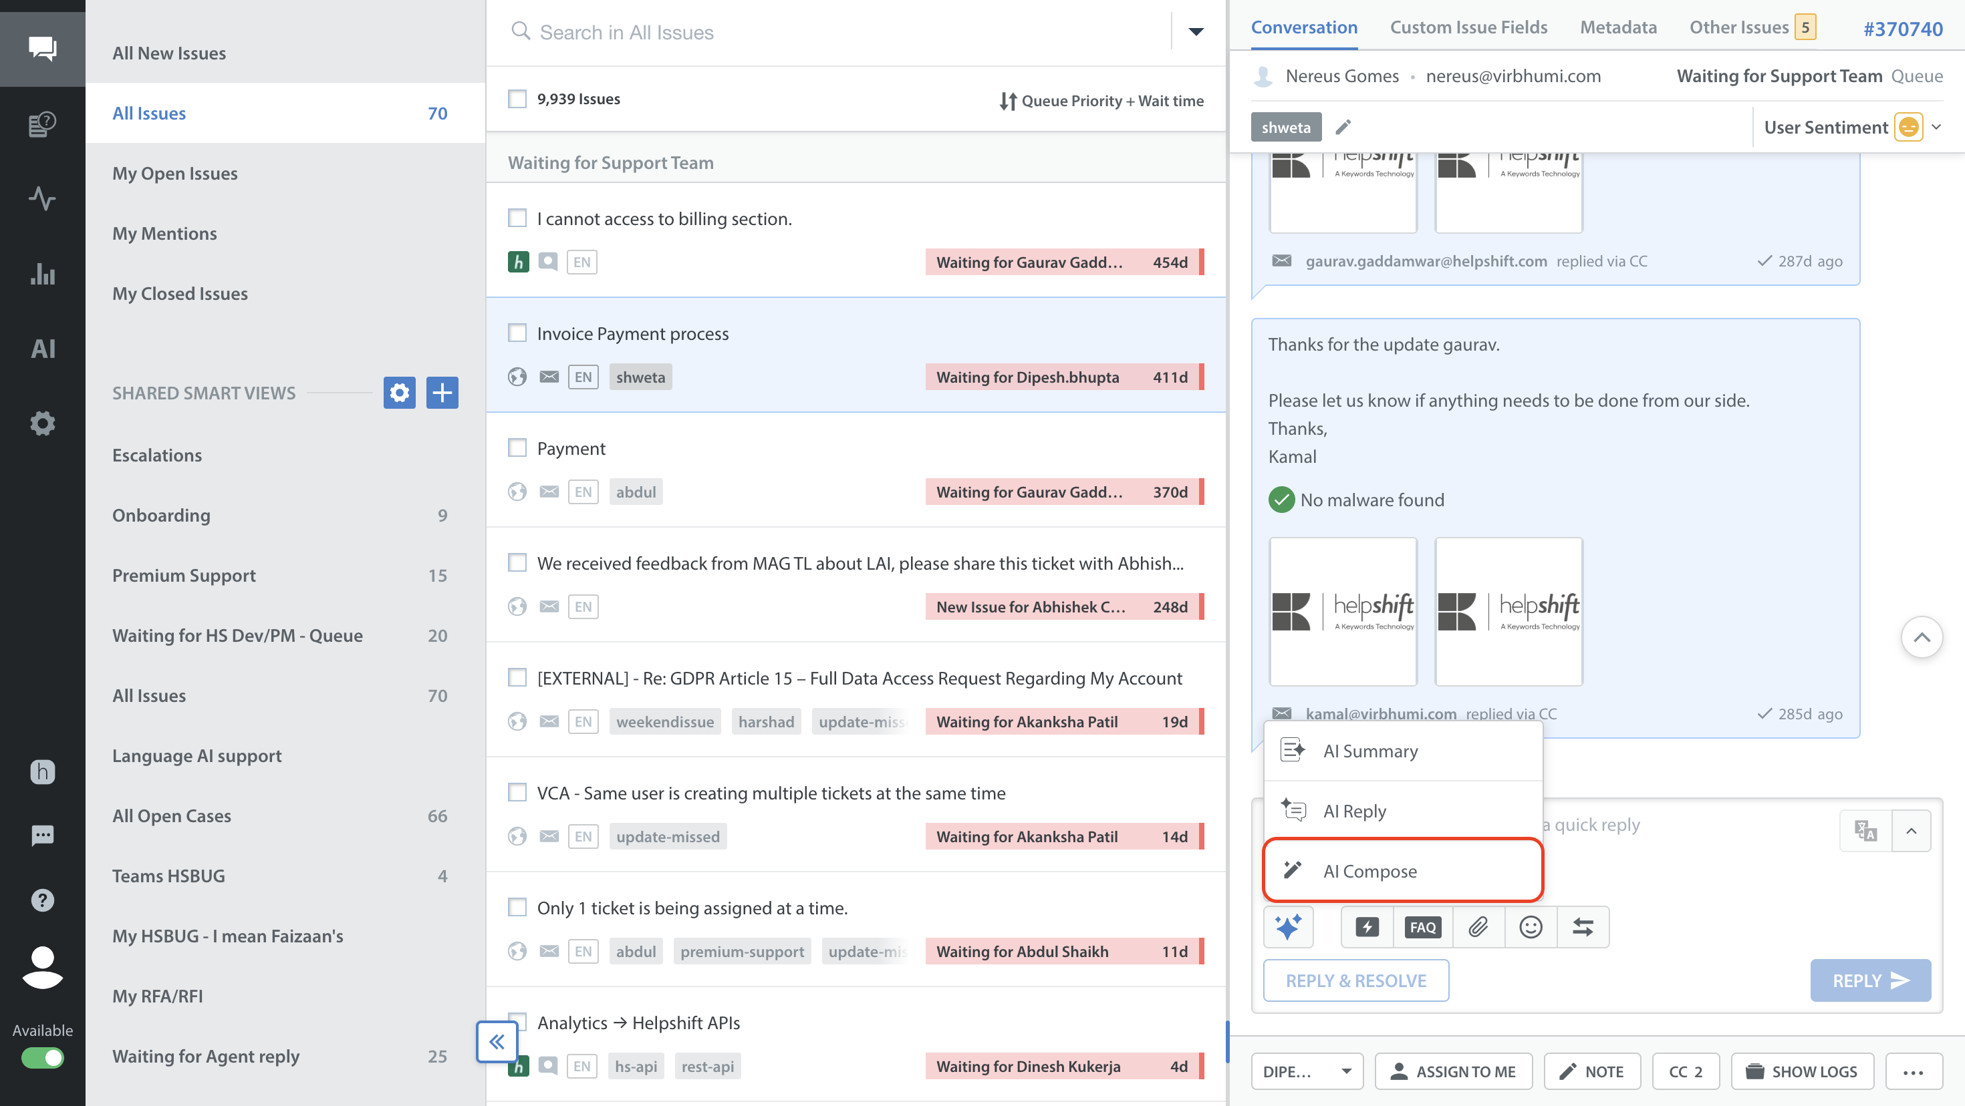Check the Invoice Payment process issue

pos(517,333)
